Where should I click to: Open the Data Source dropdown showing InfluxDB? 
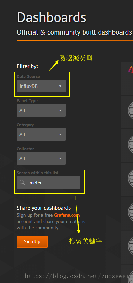(41, 86)
